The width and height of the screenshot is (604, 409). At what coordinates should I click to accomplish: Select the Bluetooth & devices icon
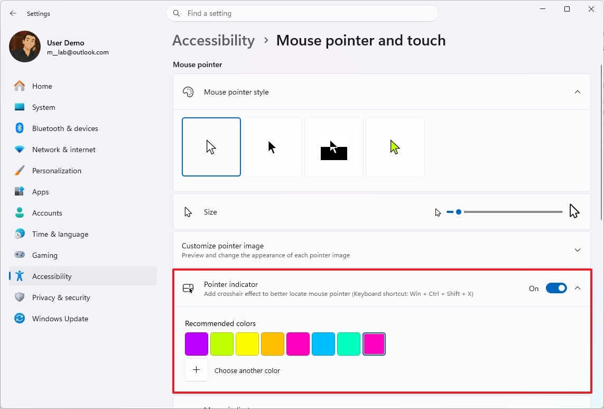pyautogui.click(x=19, y=128)
